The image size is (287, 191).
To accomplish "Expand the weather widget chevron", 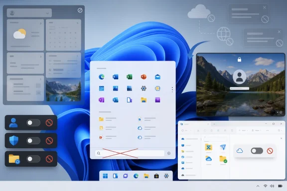I will point(41,23).
